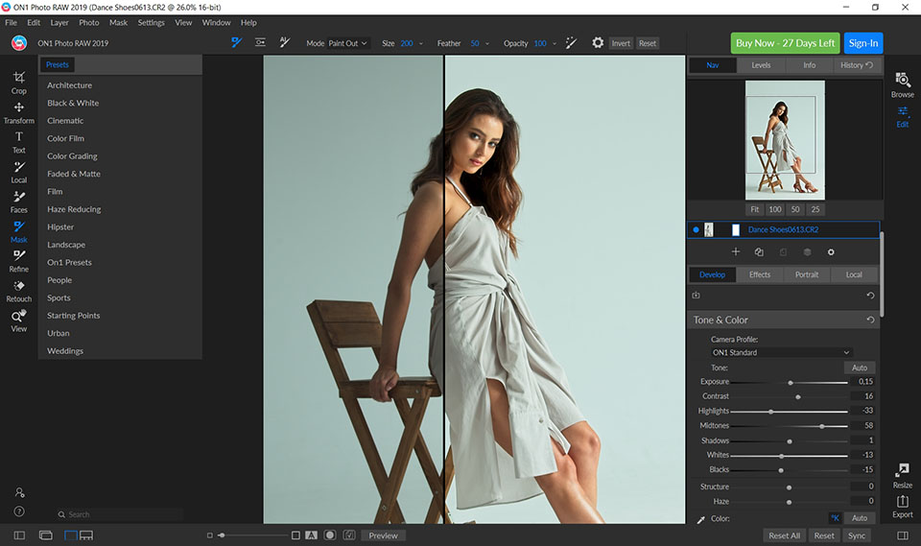Select the Refine tool

(x=19, y=261)
